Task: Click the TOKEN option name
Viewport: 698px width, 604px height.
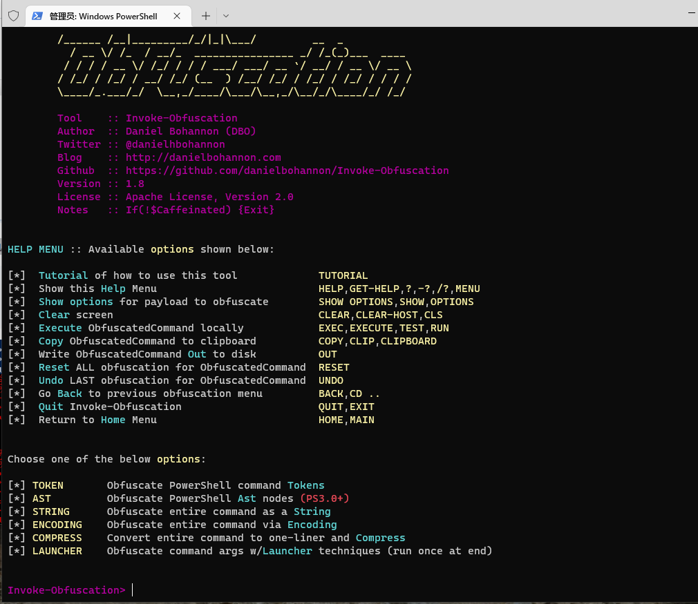Action: tap(48, 485)
